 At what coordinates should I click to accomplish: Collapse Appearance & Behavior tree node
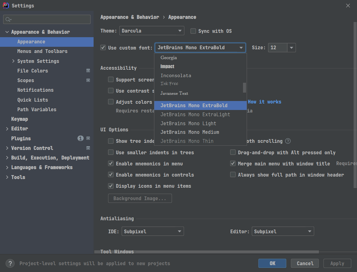point(7,32)
